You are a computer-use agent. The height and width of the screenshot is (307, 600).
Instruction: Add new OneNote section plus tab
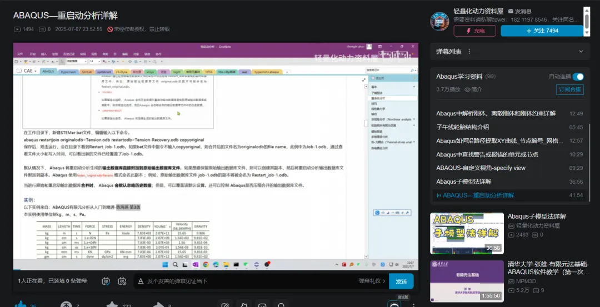click(x=287, y=72)
